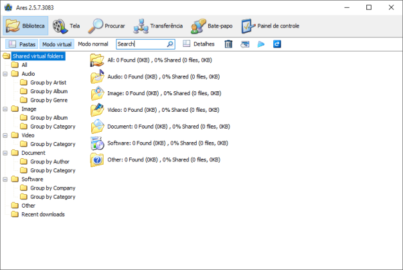The width and height of the screenshot is (403, 270).
Task: Click the blue play icon
Action: tap(261, 44)
